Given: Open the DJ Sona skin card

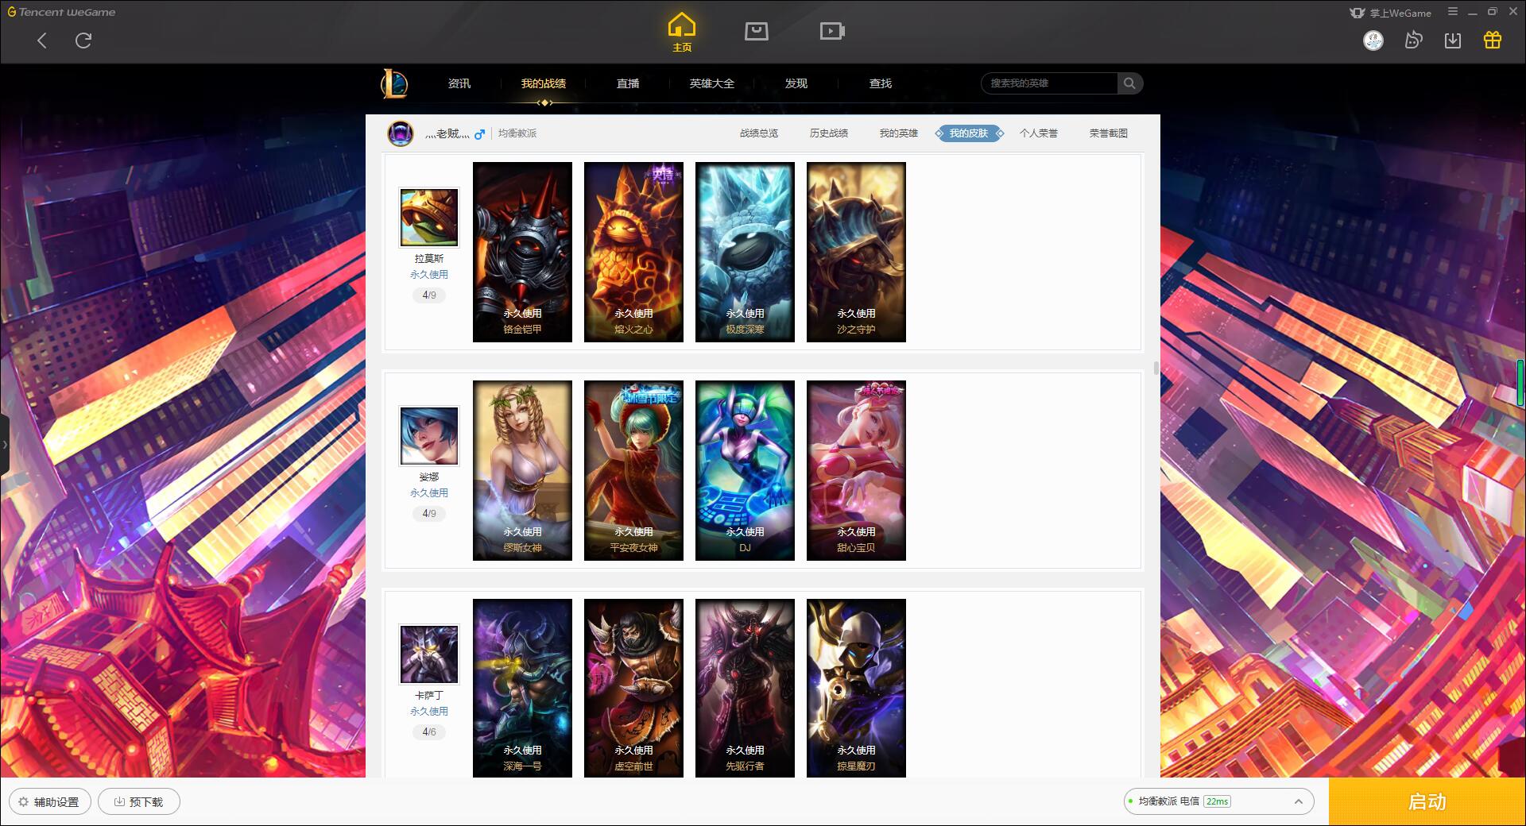Looking at the screenshot, I should 745,470.
